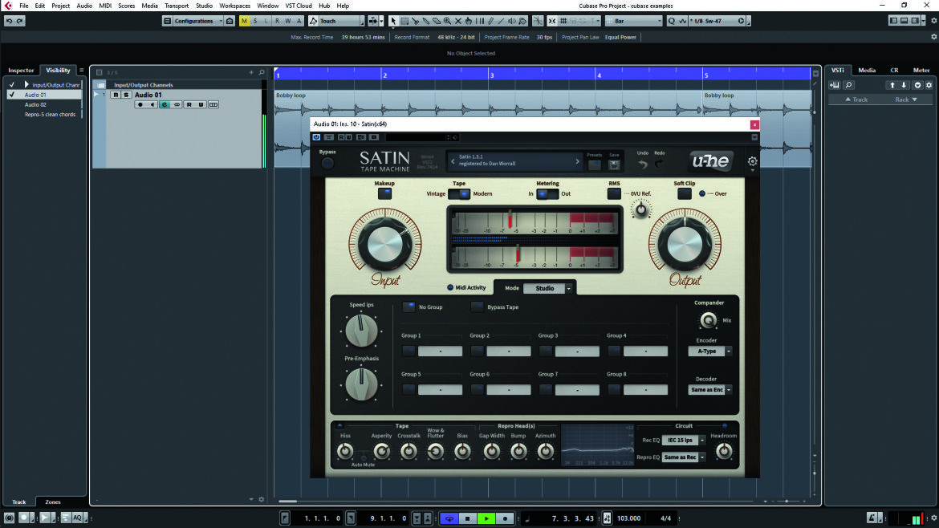
Task: Switch to the Inspector tab
Action: pos(21,71)
